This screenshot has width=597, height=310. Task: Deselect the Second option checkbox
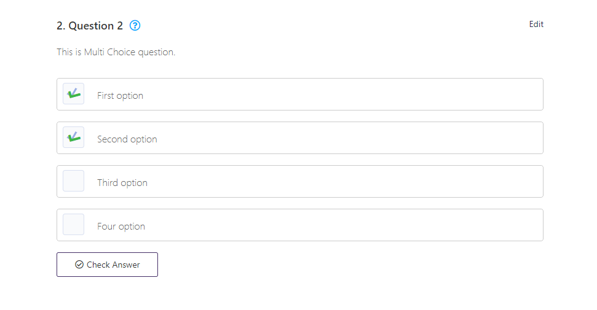[x=74, y=138]
